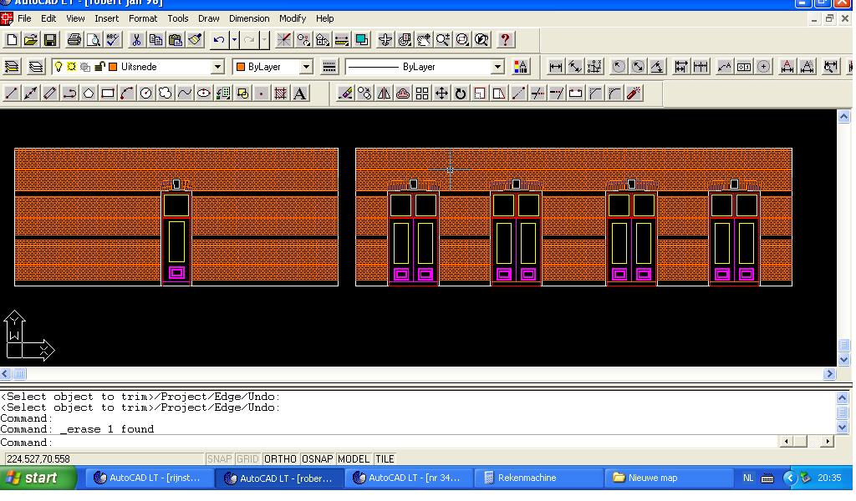Image resolution: width=856 pixels, height=501 pixels.
Task: Open the Format menu
Action: (143, 18)
